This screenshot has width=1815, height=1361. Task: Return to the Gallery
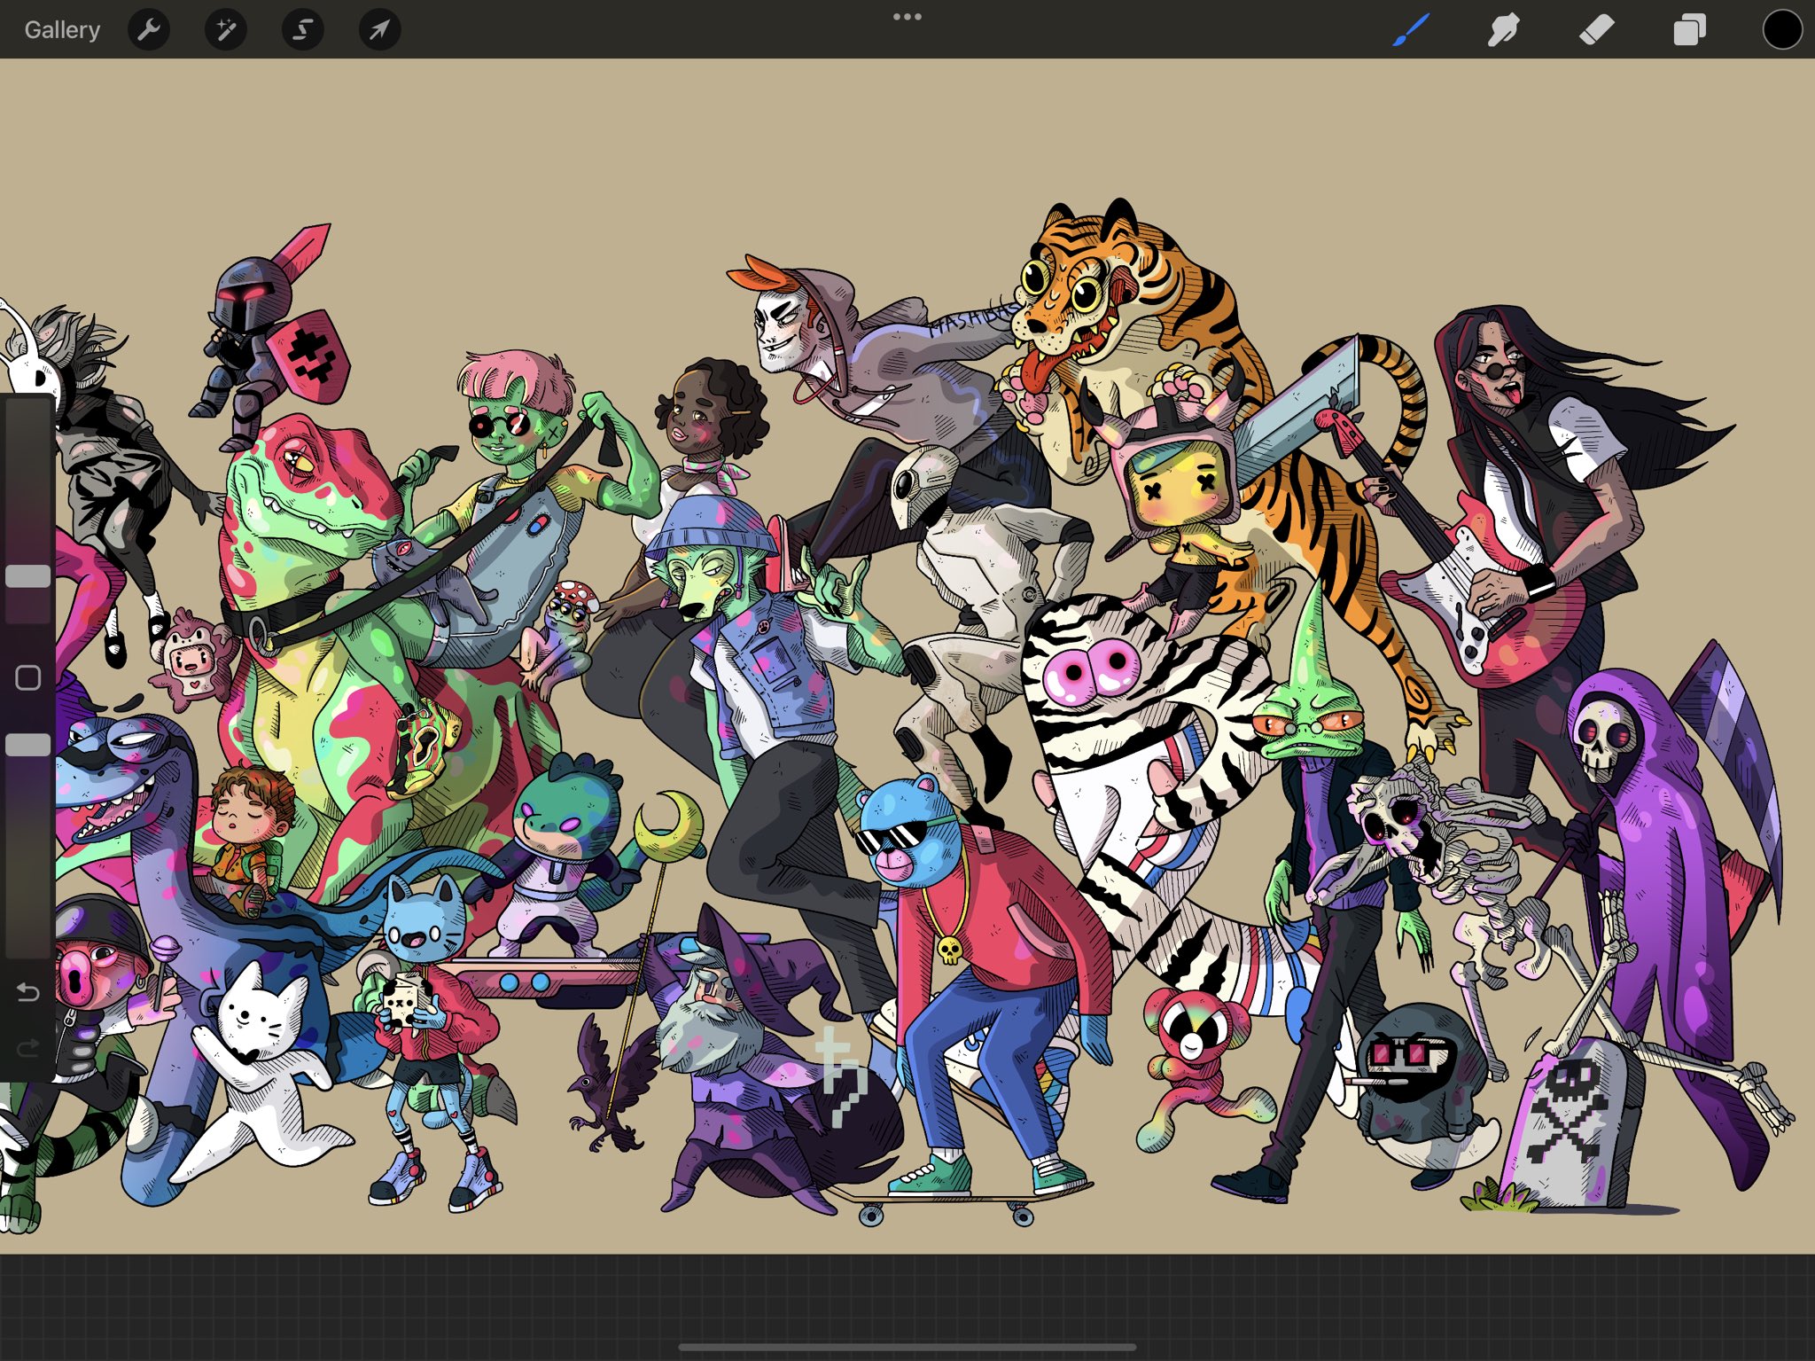(x=62, y=30)
